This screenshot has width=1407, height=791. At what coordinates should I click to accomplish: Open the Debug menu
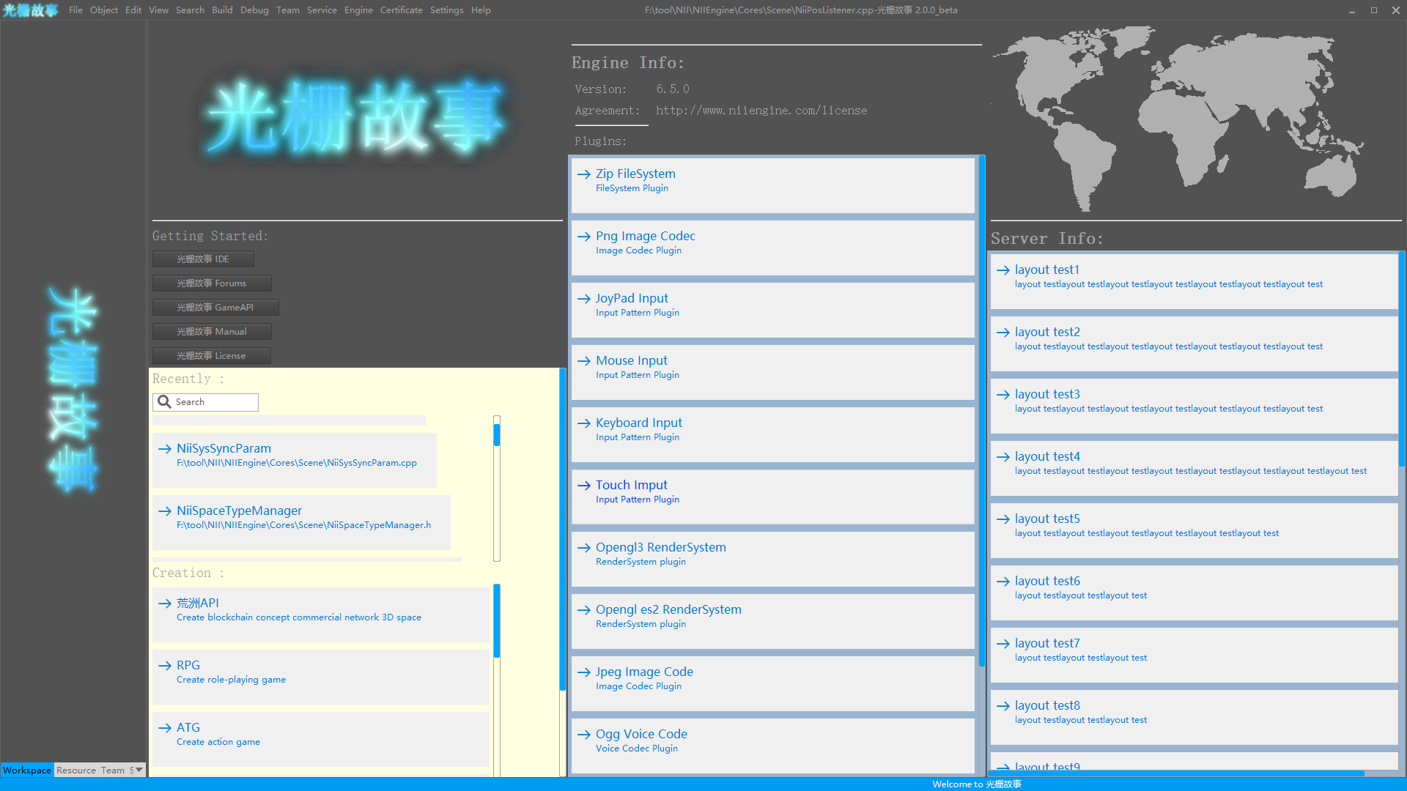coord(254,10)
